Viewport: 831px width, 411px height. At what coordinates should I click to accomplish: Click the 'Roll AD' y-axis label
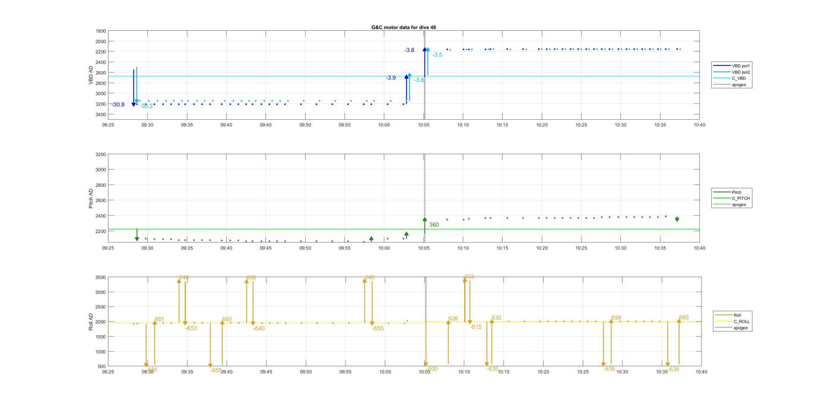pyautogui.click(x=91, y=321)
